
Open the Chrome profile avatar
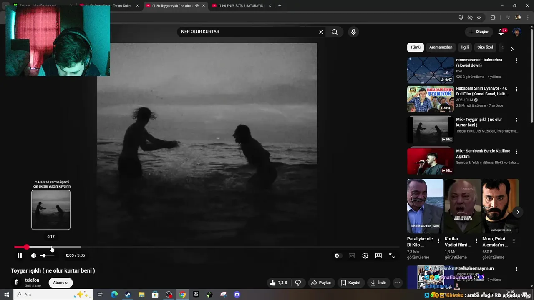pyautogui.click(x=518, y=17)
